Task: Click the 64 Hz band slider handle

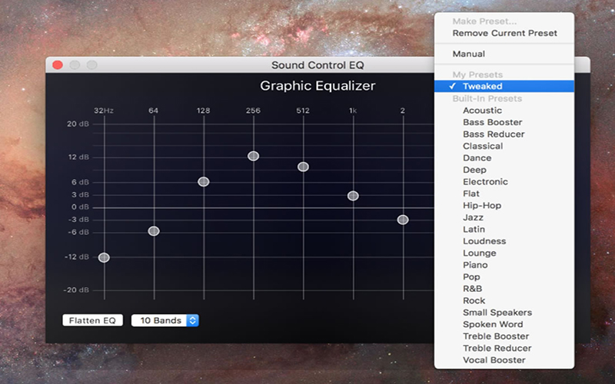Action: pos(154,230)
